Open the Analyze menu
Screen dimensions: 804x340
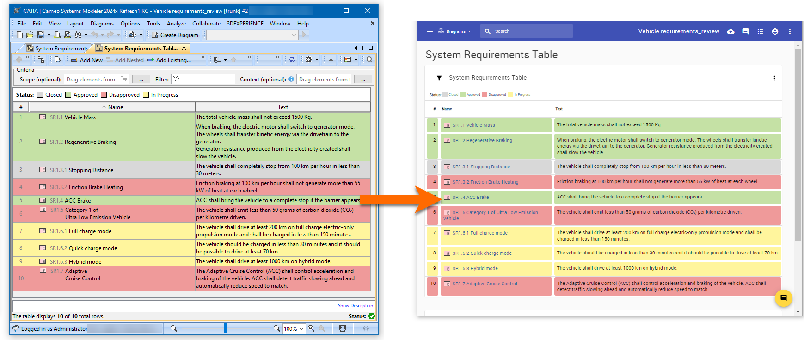point(176,24)
